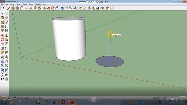Click the Windows Start button
187x105 pixels.
click(x=4, y=102)
